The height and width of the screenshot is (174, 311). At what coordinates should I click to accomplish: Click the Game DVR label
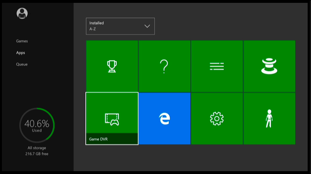99,139
